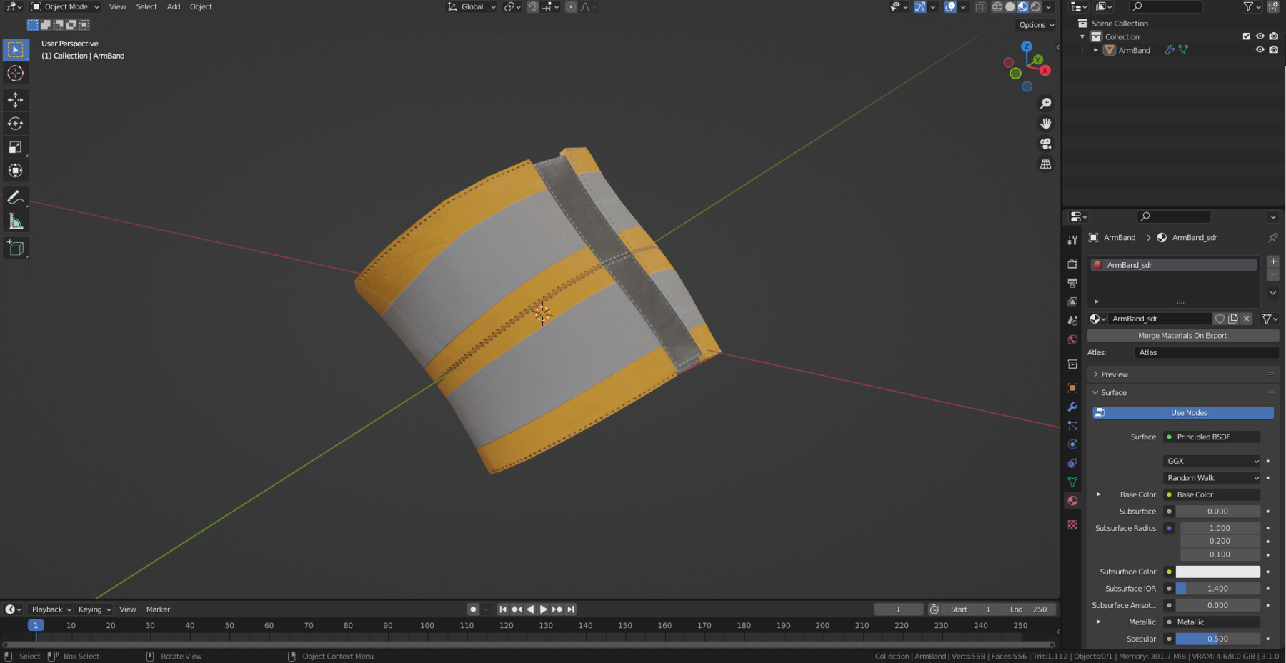Select the Move tool
The height and width of the screenshot is (663, 1286).
15,100
